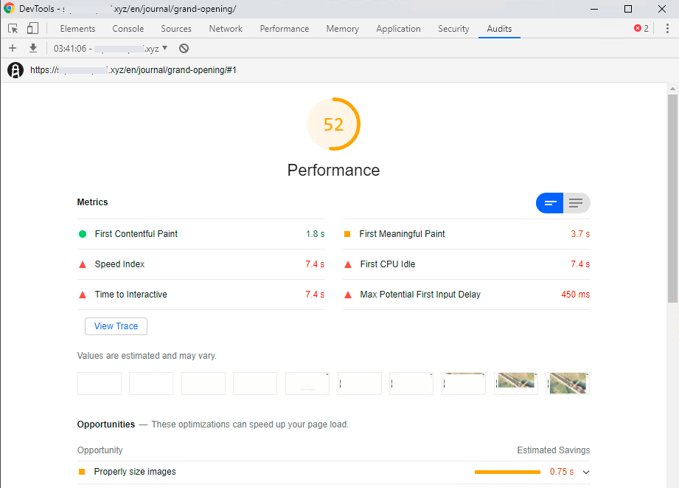Click the View Trace button
Image resolution: width=679 pixels, height=488 pixels.
click(x=116, y=326)
